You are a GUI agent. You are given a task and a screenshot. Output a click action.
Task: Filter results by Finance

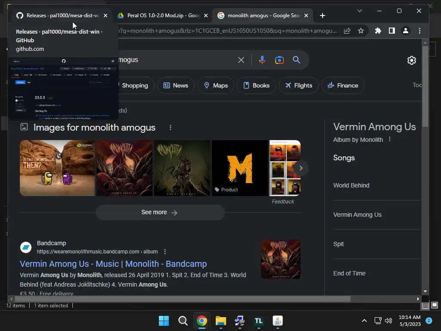(x=343, y=85)
